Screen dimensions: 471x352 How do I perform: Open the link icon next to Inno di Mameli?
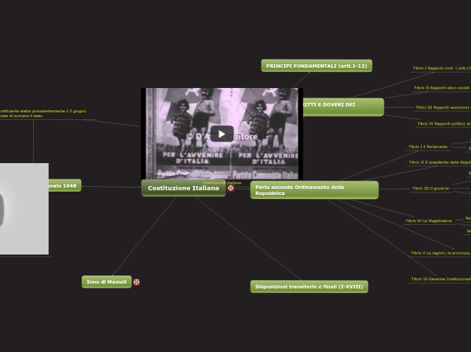(137, 282)
